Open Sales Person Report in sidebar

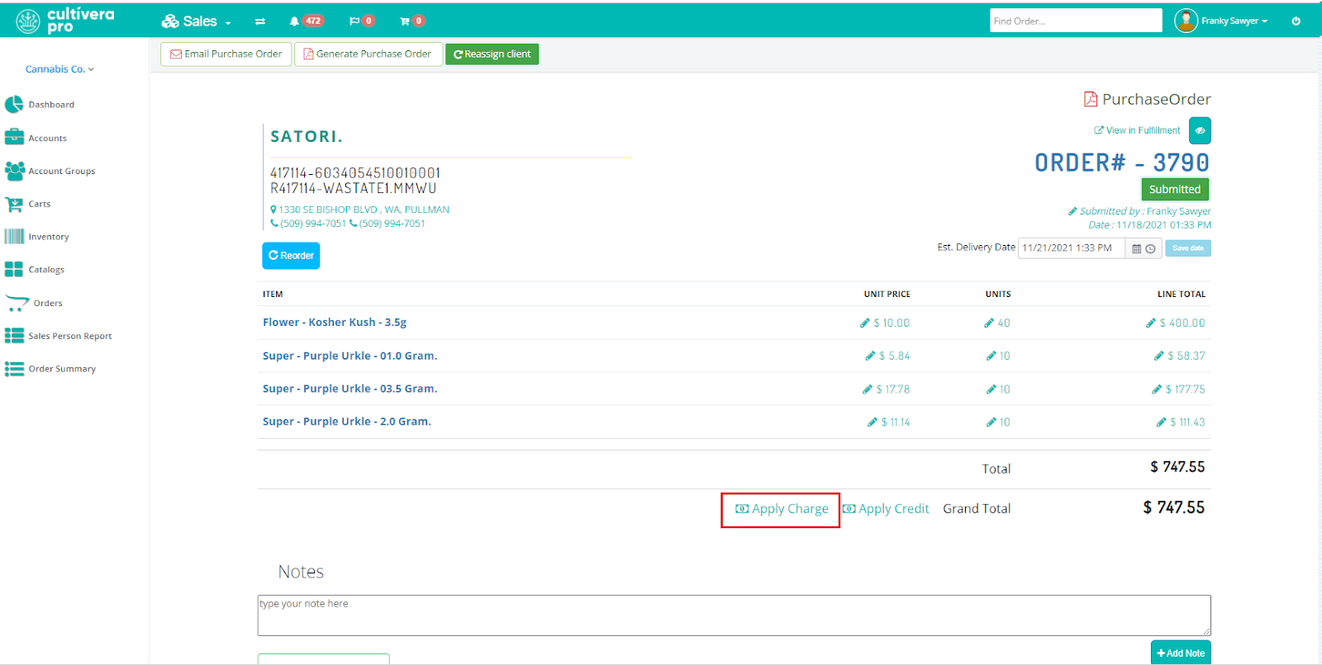coord(70,337)
